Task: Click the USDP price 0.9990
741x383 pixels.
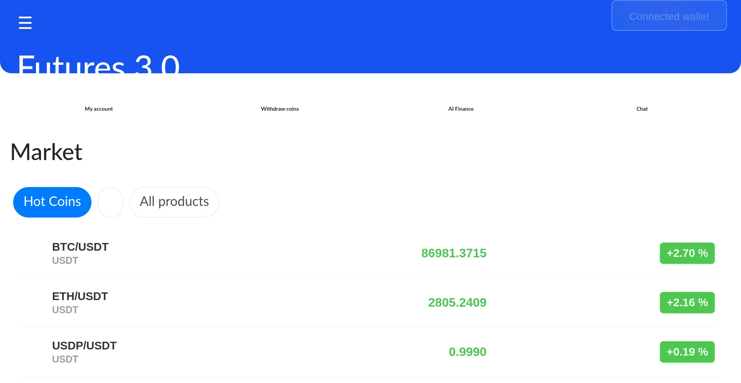Action: [x=467, y=352]
